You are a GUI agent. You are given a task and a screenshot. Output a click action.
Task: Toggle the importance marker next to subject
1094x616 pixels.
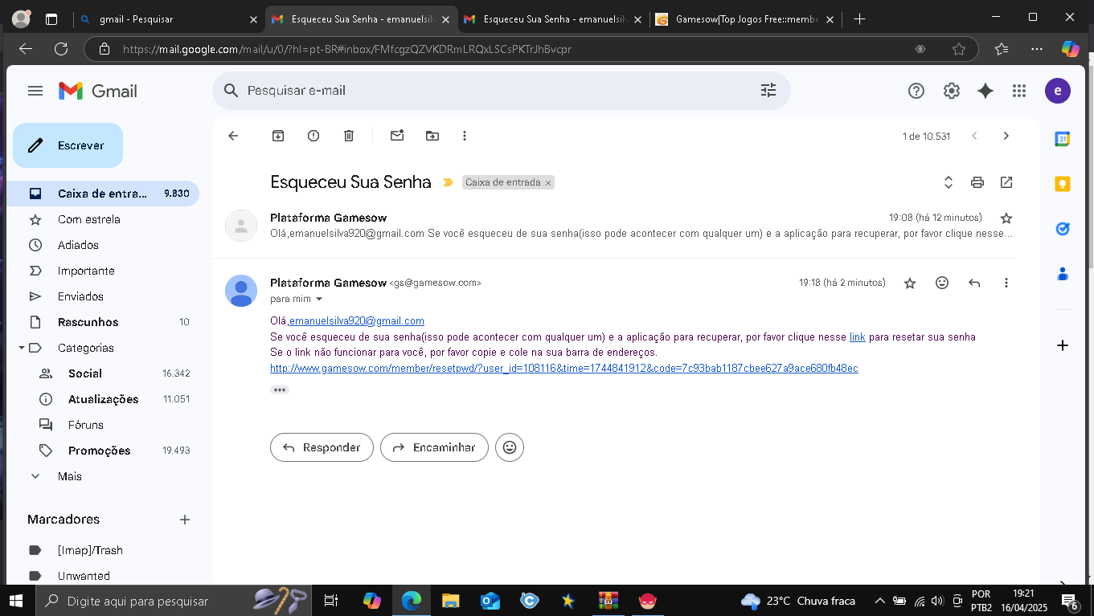point(449,182)
